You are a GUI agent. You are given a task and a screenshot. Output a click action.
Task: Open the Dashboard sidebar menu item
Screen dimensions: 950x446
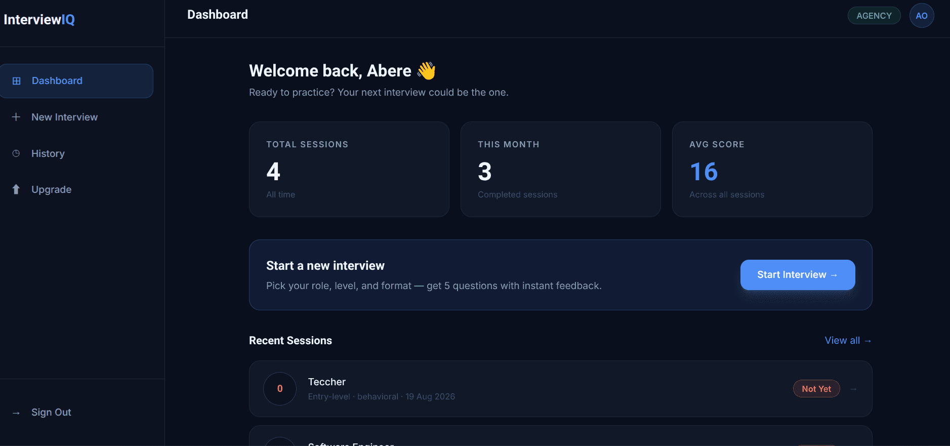coord(76,81)
